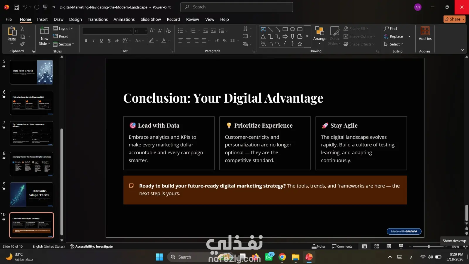Select the Right Arrow block shape

[285, 36]
